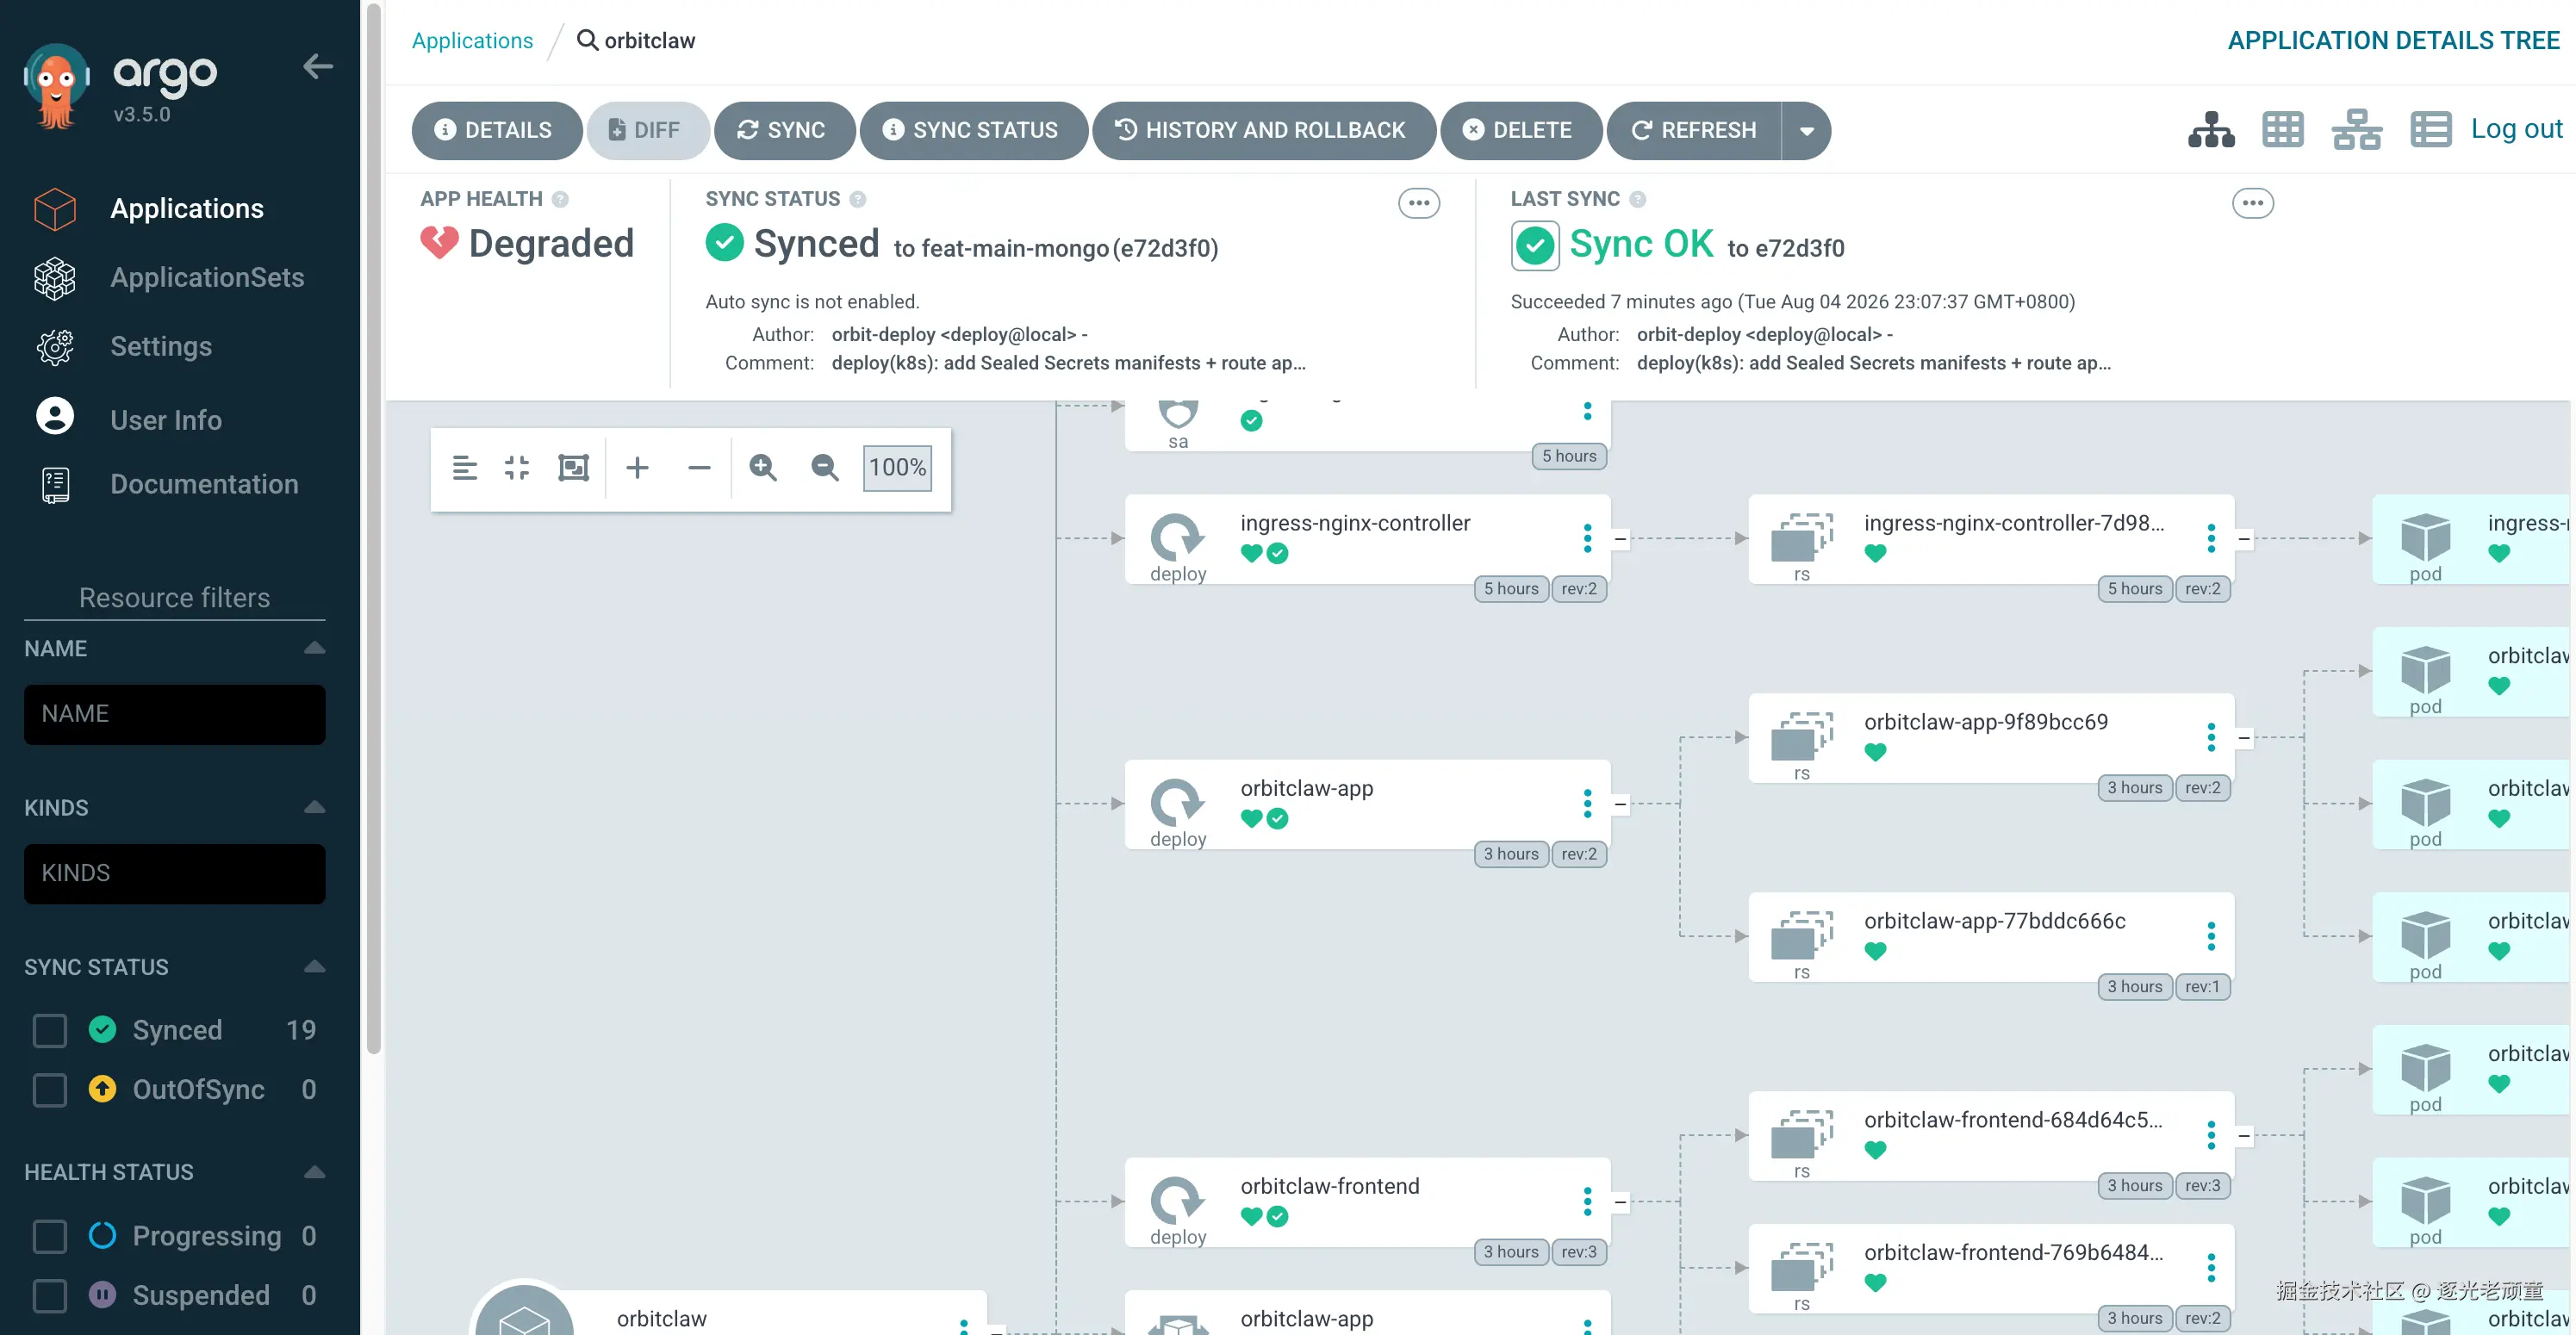Click compact nodes toggle icon in toolbar
Image resolution: width=2576 pixels, height=1335 pixels.
tap(517, 467)
